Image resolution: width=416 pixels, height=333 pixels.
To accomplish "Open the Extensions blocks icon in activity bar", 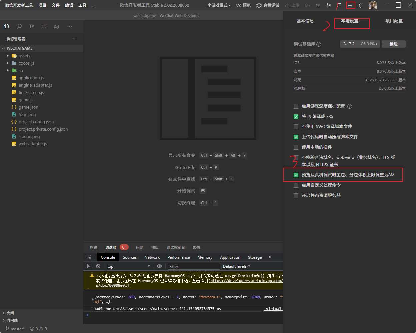I will coord(44,27).
